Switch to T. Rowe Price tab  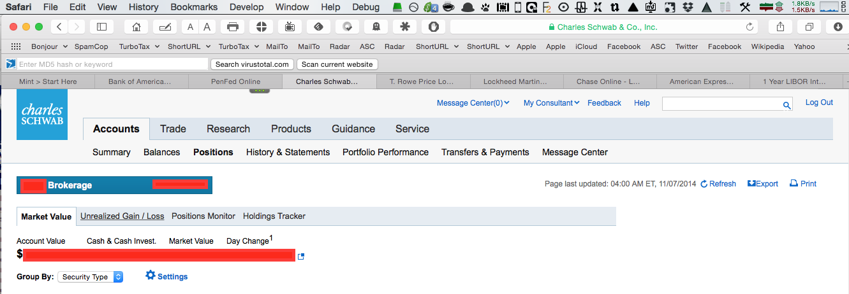(424, 81)
